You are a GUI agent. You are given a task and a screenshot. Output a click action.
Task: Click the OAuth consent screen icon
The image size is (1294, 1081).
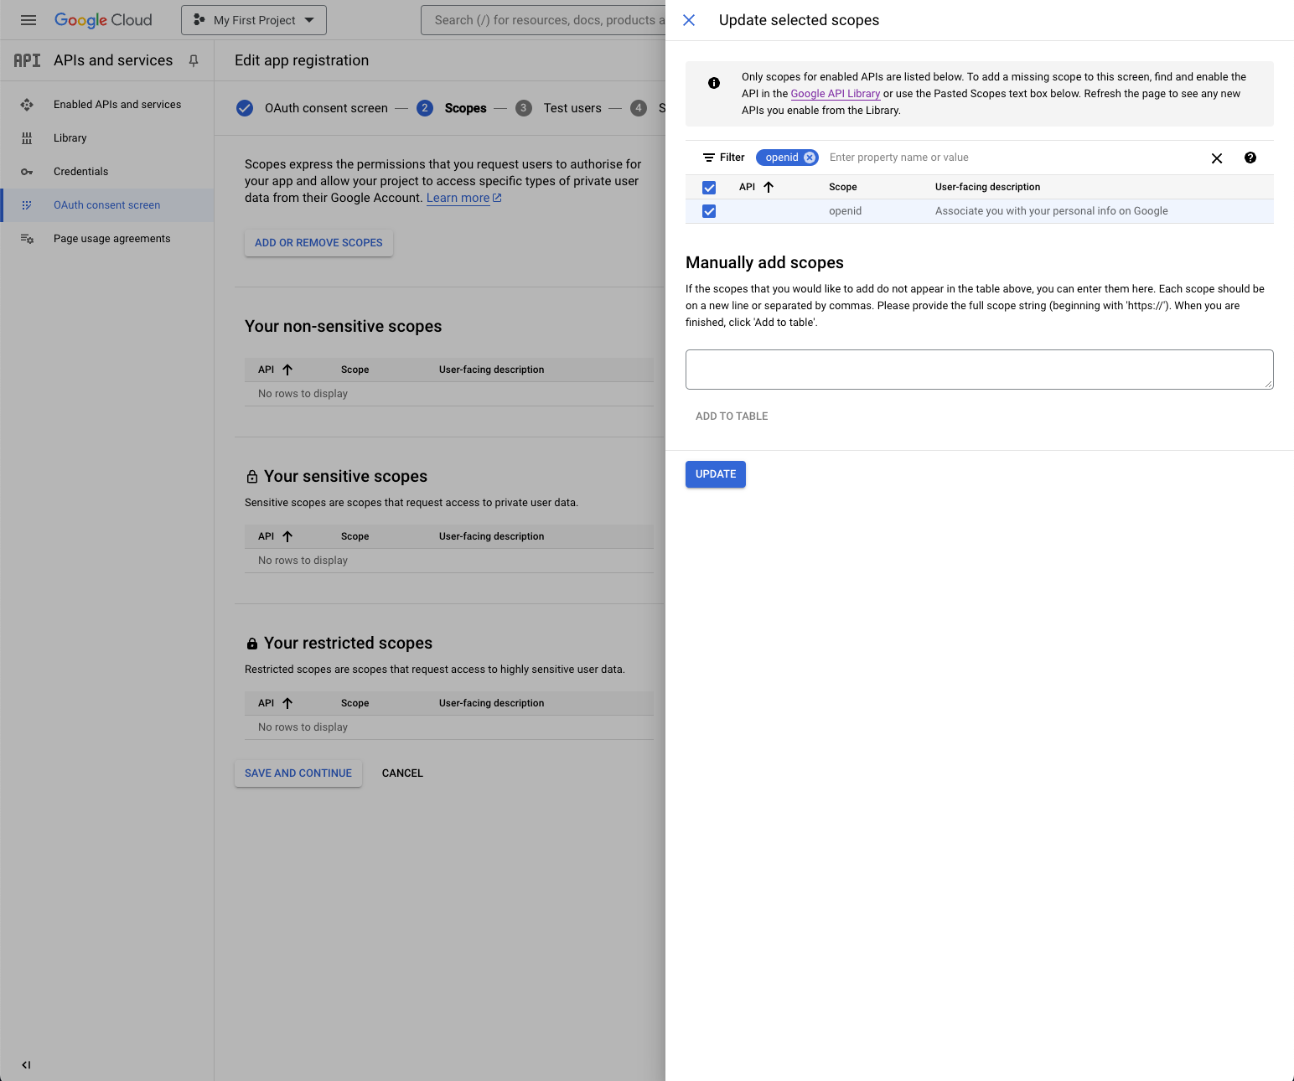click(27, 205)
